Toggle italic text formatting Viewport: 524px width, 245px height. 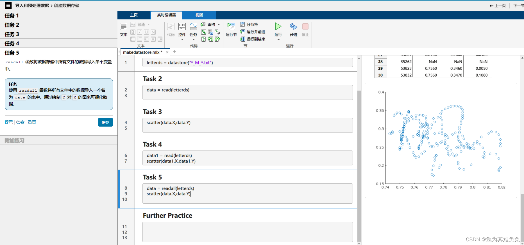pos(140,32)
